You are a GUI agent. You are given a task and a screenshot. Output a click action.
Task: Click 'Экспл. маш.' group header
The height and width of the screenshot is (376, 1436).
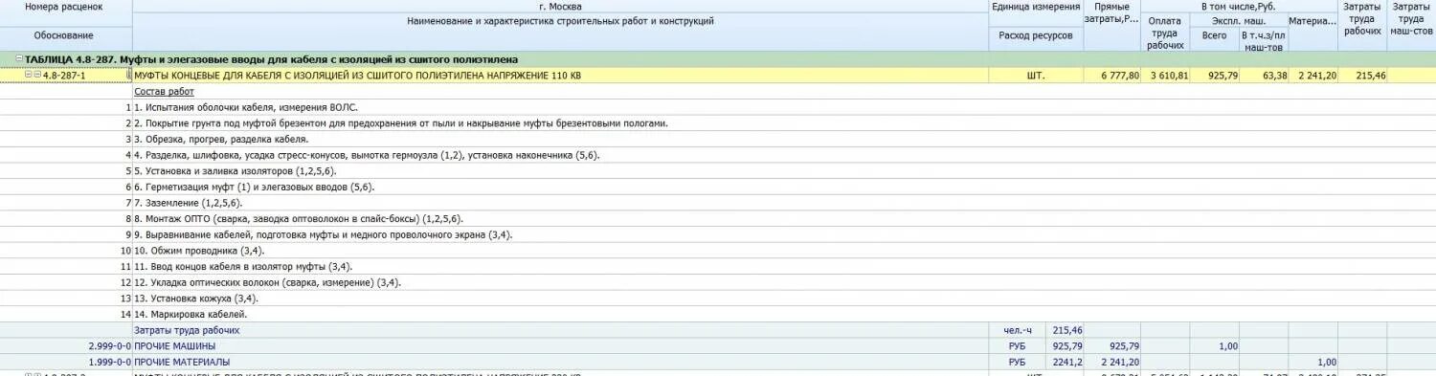pyautogui.click(x=1239, y=20)
